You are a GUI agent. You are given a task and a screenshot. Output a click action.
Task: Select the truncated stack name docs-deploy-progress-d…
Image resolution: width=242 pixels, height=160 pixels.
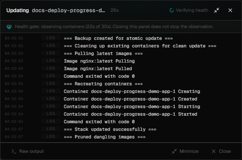click(x=68, y=10)
